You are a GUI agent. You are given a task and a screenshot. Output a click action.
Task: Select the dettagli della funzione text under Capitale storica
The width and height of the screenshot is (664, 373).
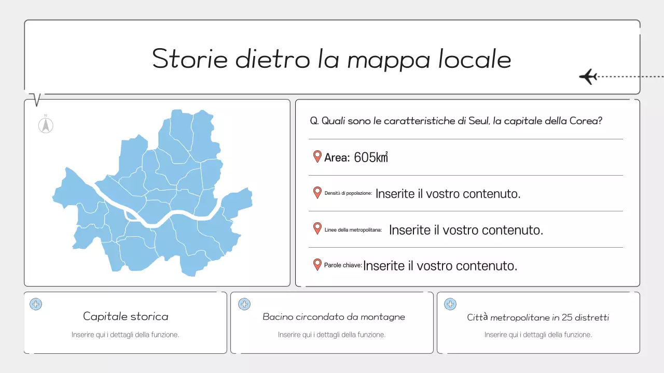125,334
